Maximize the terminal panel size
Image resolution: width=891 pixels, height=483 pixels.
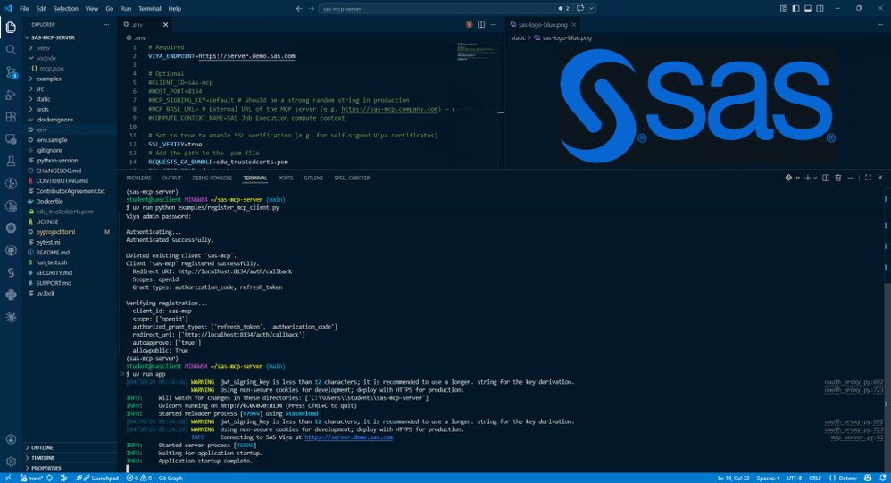point(868,178)
